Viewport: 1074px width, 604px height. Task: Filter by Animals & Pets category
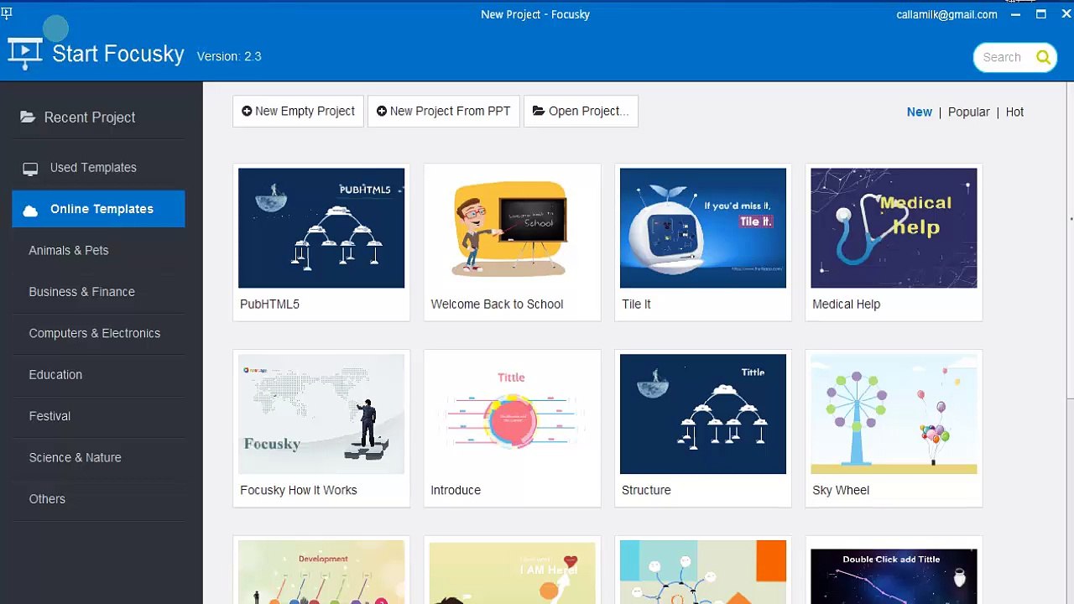[98, 250]
